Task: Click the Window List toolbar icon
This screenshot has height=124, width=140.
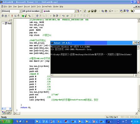Action: click(x=128, y=11)
